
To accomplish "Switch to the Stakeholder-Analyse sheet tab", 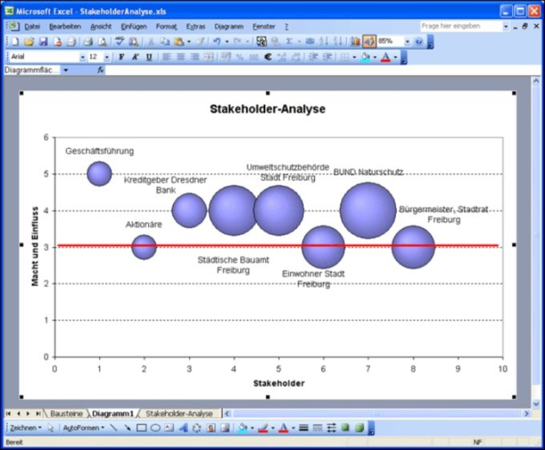I will (x=179, y=413).
